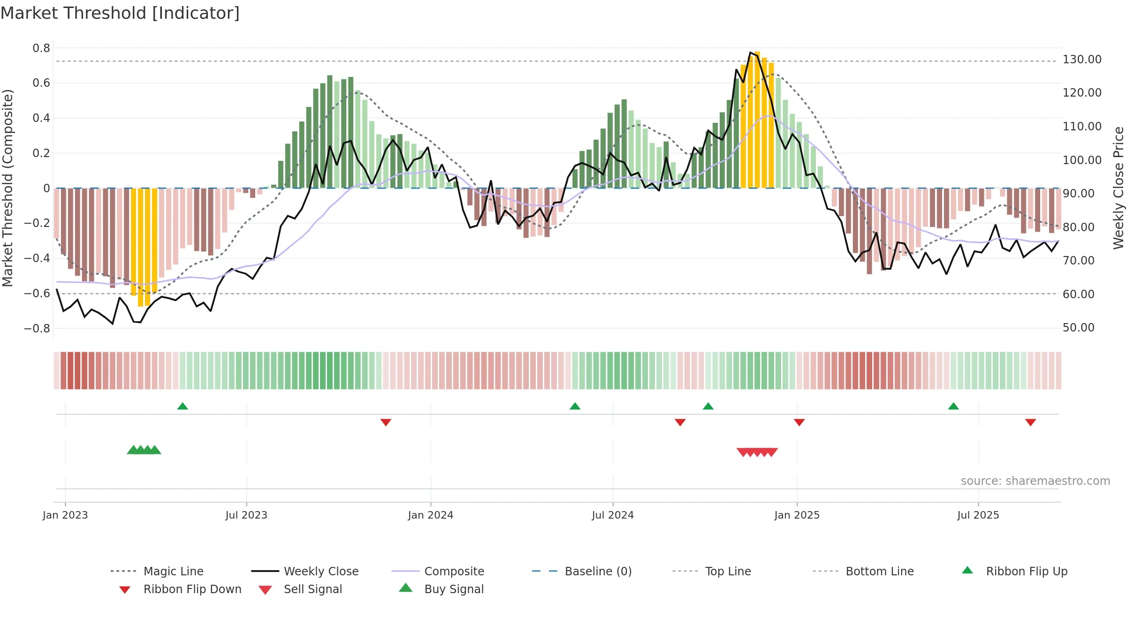This screenshot has width=1126, height=633.
Task: Click the Ribbon Flip Up marker in October 2024
Action: 708,406
